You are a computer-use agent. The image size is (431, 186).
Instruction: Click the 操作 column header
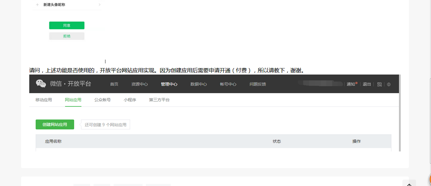click(x=357, y=141)
